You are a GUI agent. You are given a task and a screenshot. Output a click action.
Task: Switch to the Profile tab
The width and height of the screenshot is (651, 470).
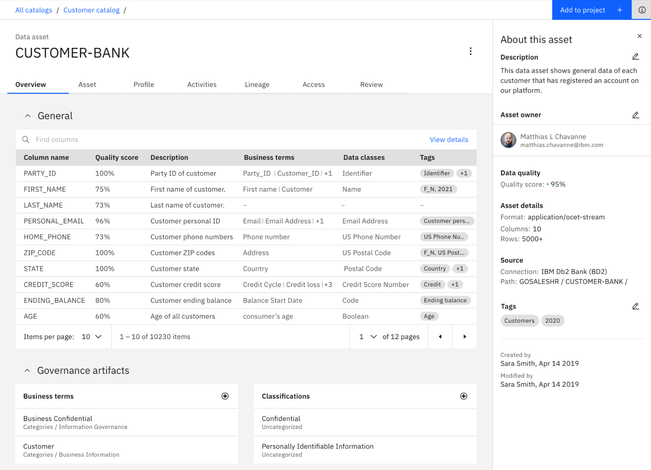click(x=144, y=84)
